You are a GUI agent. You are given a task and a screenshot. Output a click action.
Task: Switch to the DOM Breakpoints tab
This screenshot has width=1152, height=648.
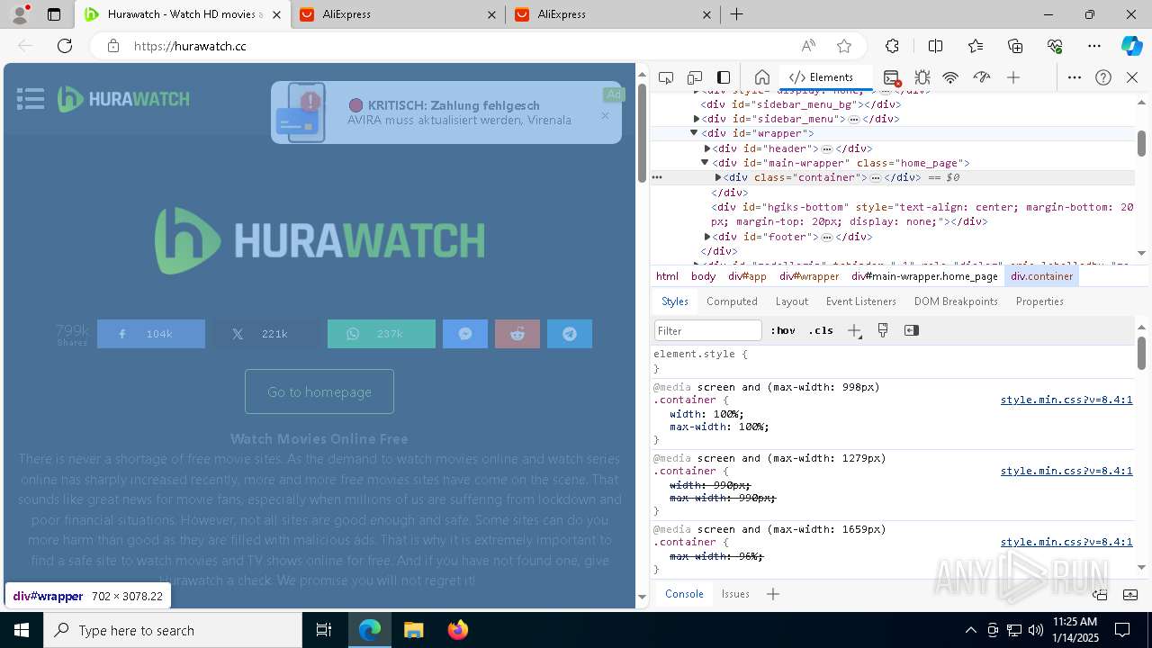click(956, 301)
